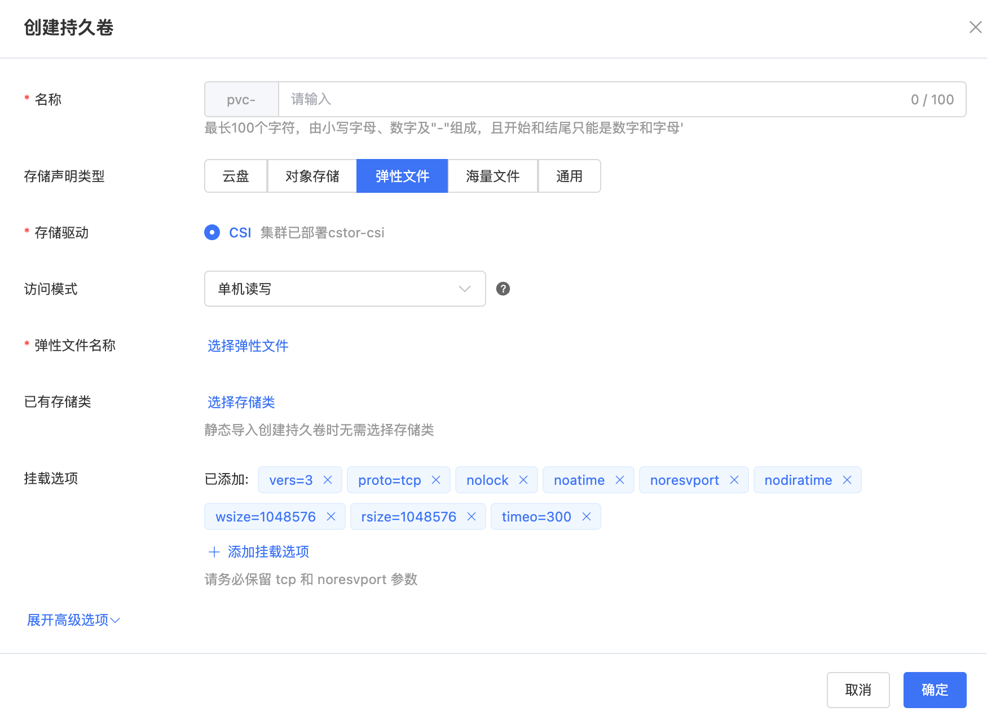Expand advanced options (展开高级选项)
Viewport: 987px width, 716px height.
pos(73,620)
